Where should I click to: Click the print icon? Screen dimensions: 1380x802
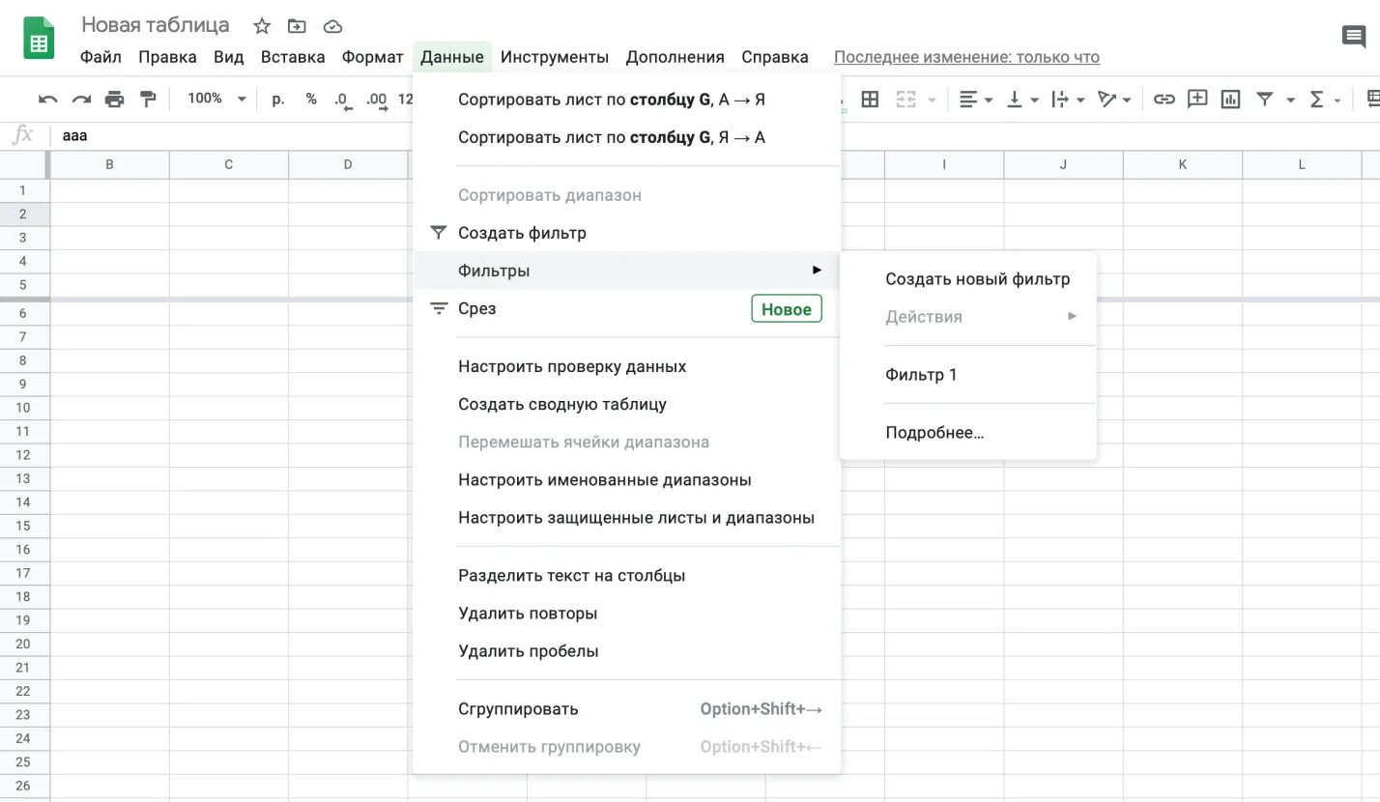click(115, 99)
